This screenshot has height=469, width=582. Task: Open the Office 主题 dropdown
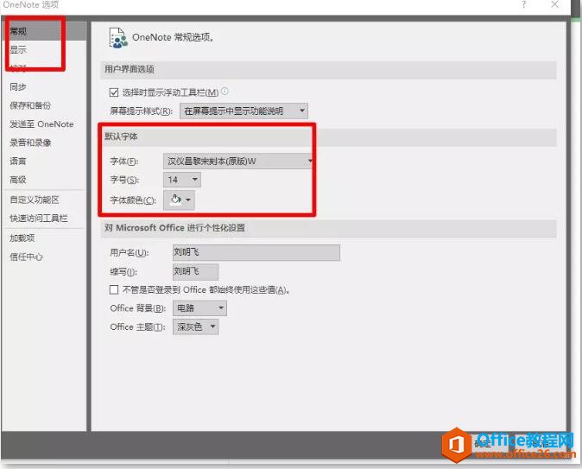(x=196, y=326)
